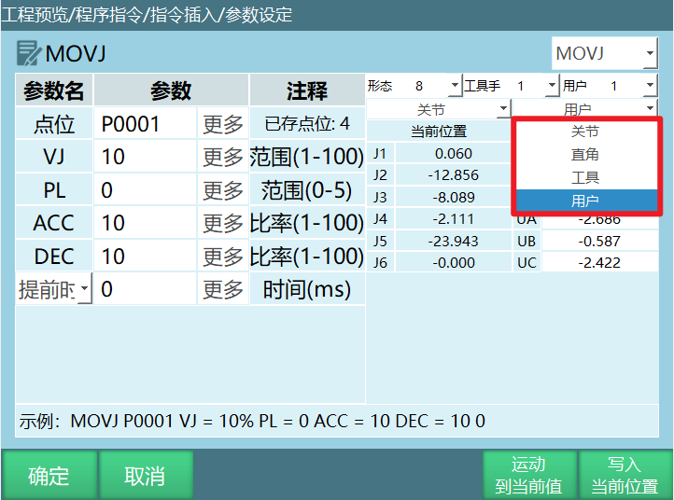Click the J5 value -23.943

pos(453,241)
